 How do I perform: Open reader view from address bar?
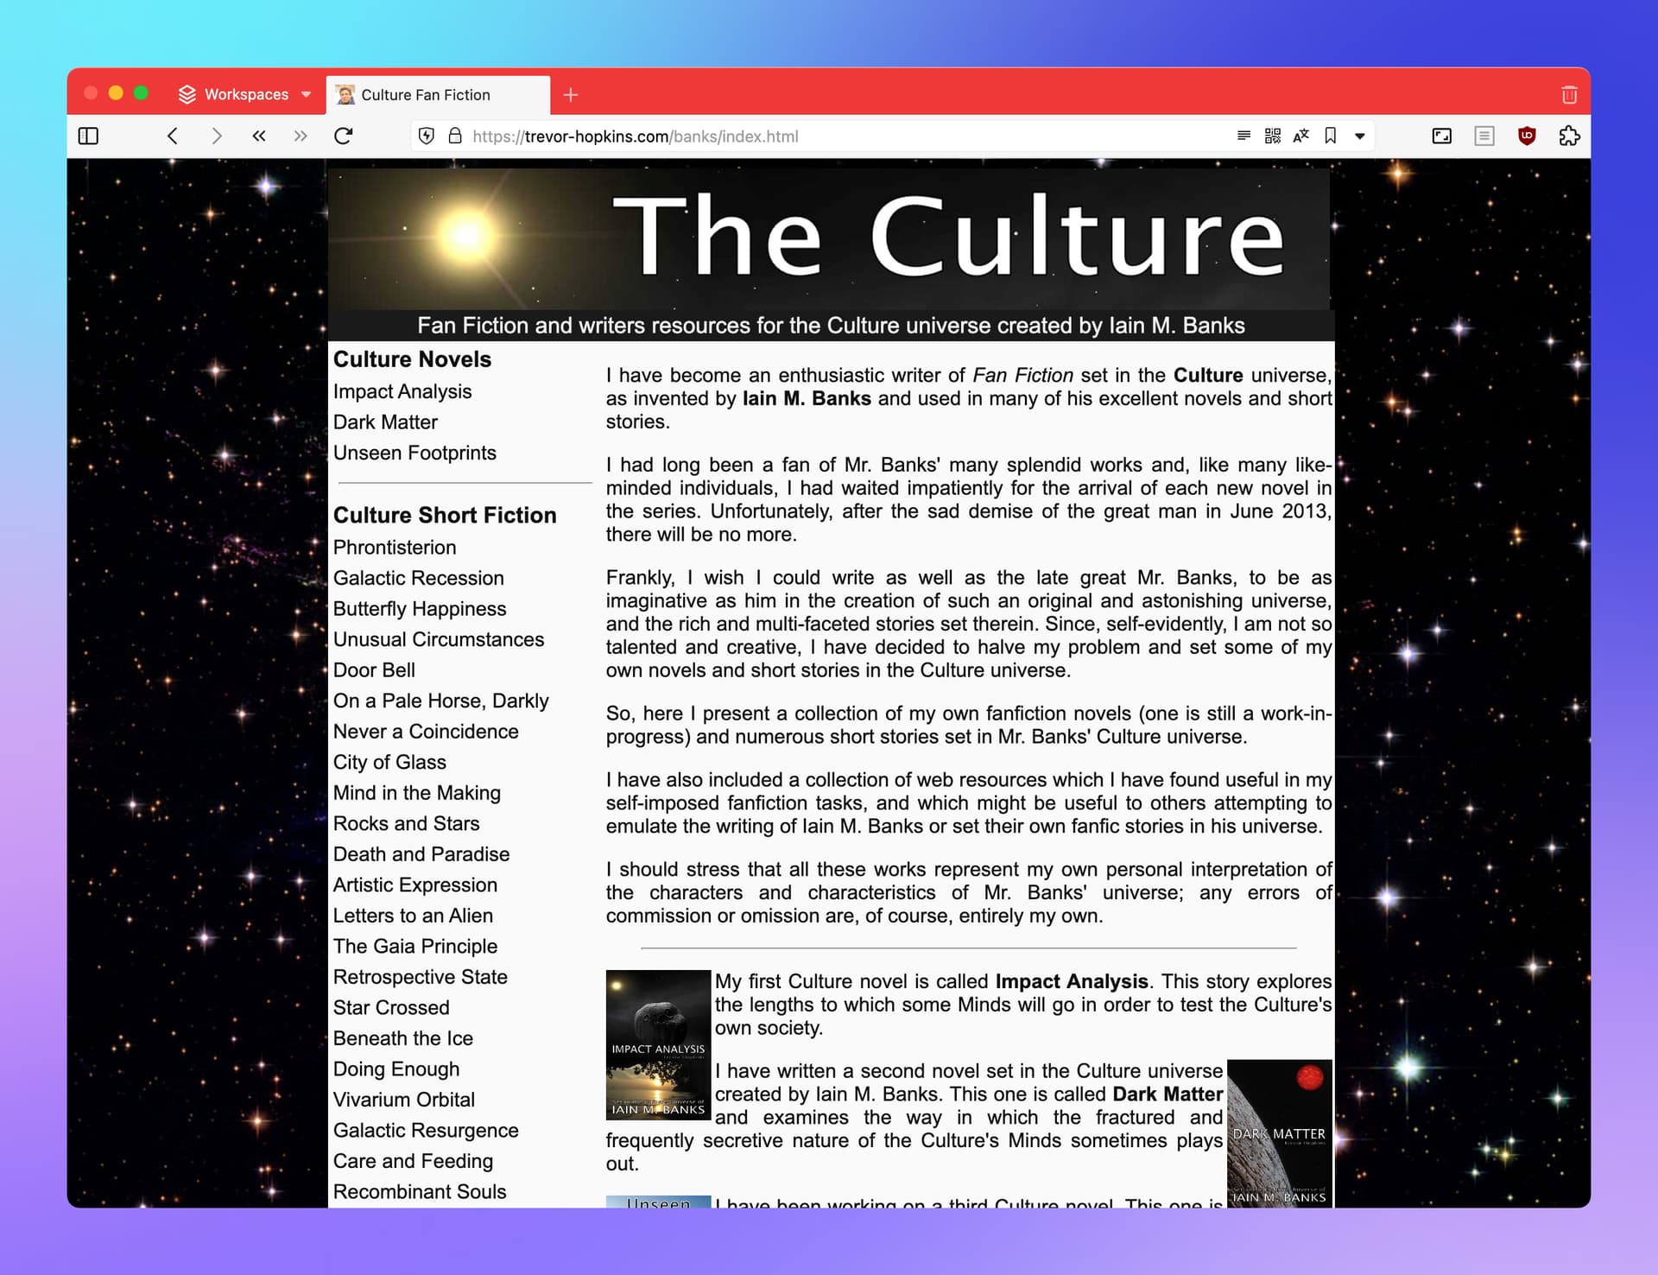(x=1243, y=136)
